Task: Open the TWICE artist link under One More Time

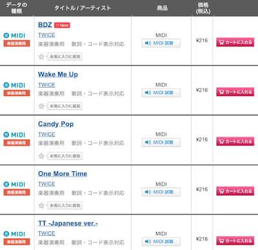Action: point(46,184)
